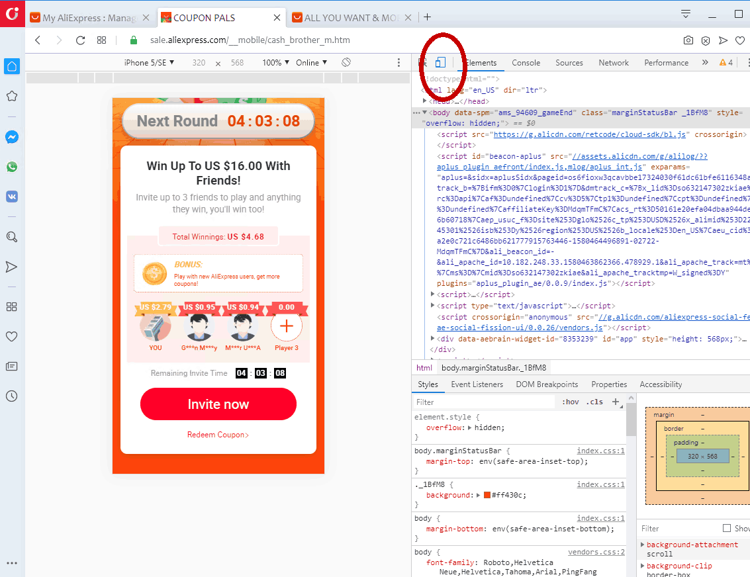Viewport: 750px width, 577px height.
Task: Open the Redeem Coupon link
Action: point(218,435)
